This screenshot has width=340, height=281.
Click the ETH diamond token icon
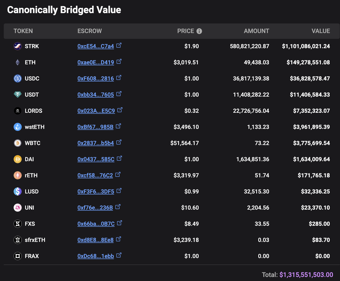pos(18,62)
